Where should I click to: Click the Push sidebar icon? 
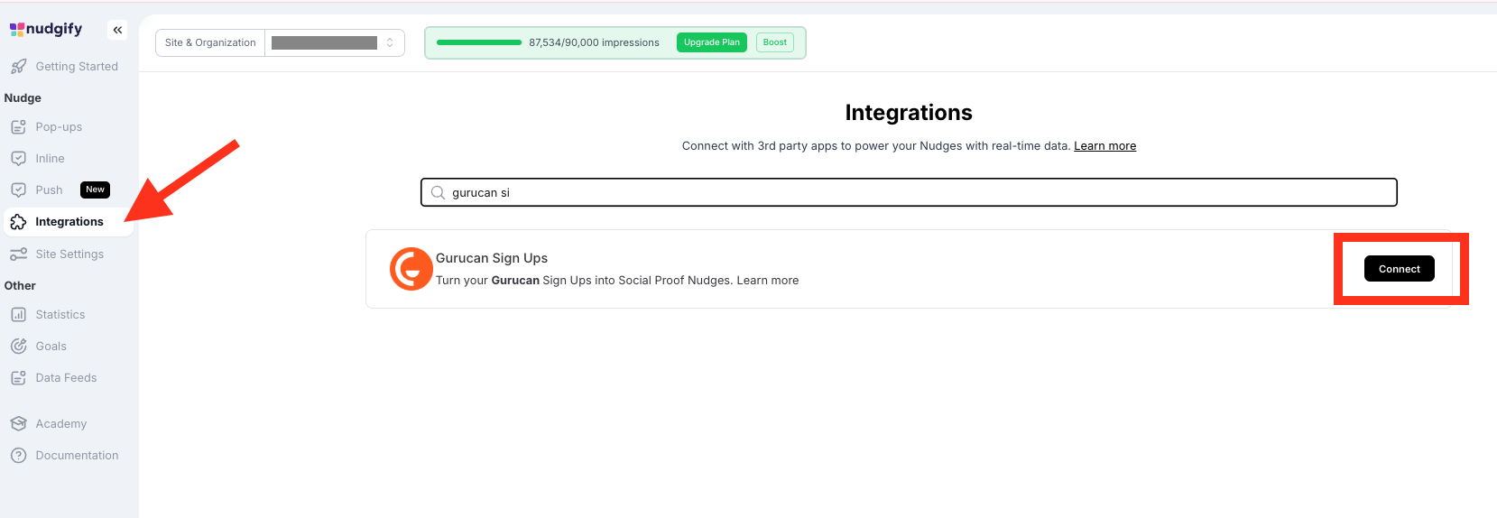pos(18,190)
